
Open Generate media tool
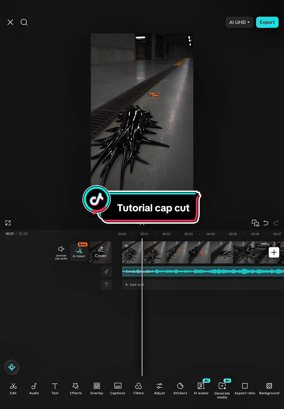tap(222, 390)
